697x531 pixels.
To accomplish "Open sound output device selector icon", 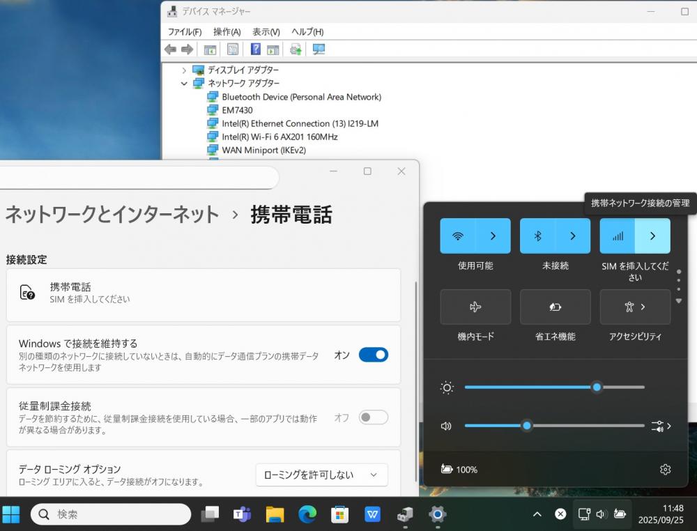I will pyautogui.click(x=661, y=426).
